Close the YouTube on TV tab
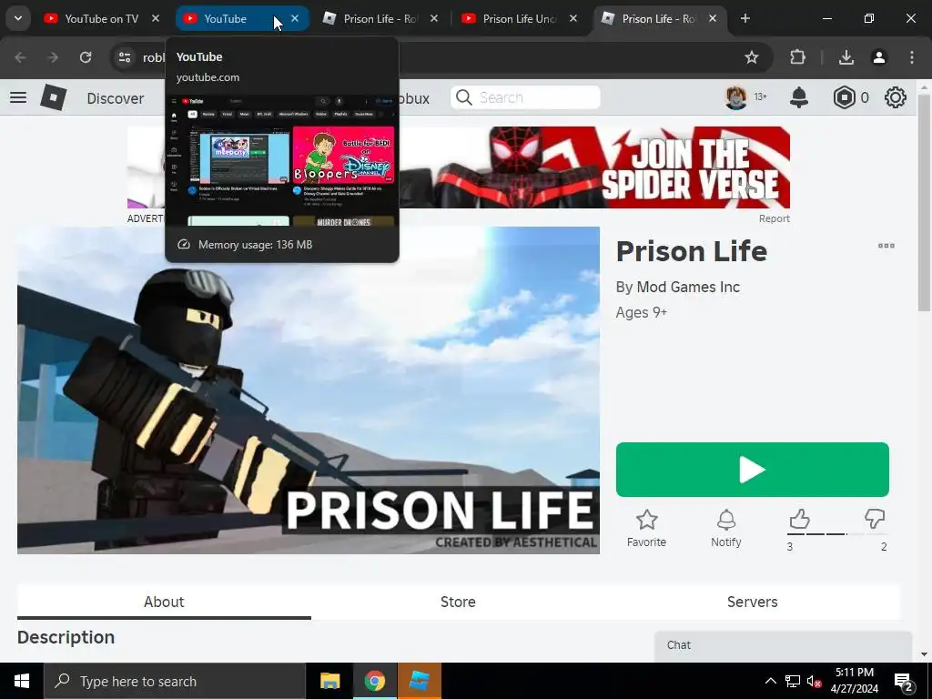 pos(156,18)
